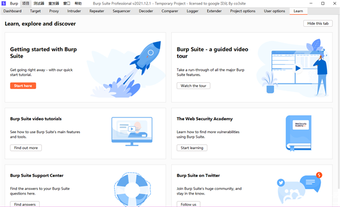Click the Find answers button
The image size is (340, 207).
pos(25,204)
